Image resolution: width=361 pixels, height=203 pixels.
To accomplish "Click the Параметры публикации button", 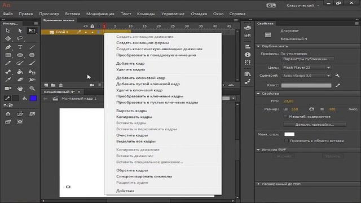I will 307,59.
